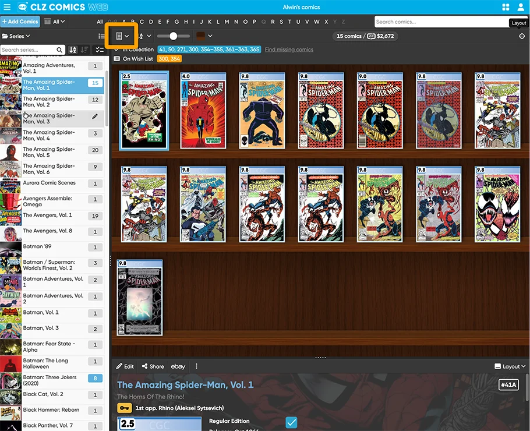The image size is (530, 431).
Task: Open the Find missing comics link
Action: click(x=289, y=50)
